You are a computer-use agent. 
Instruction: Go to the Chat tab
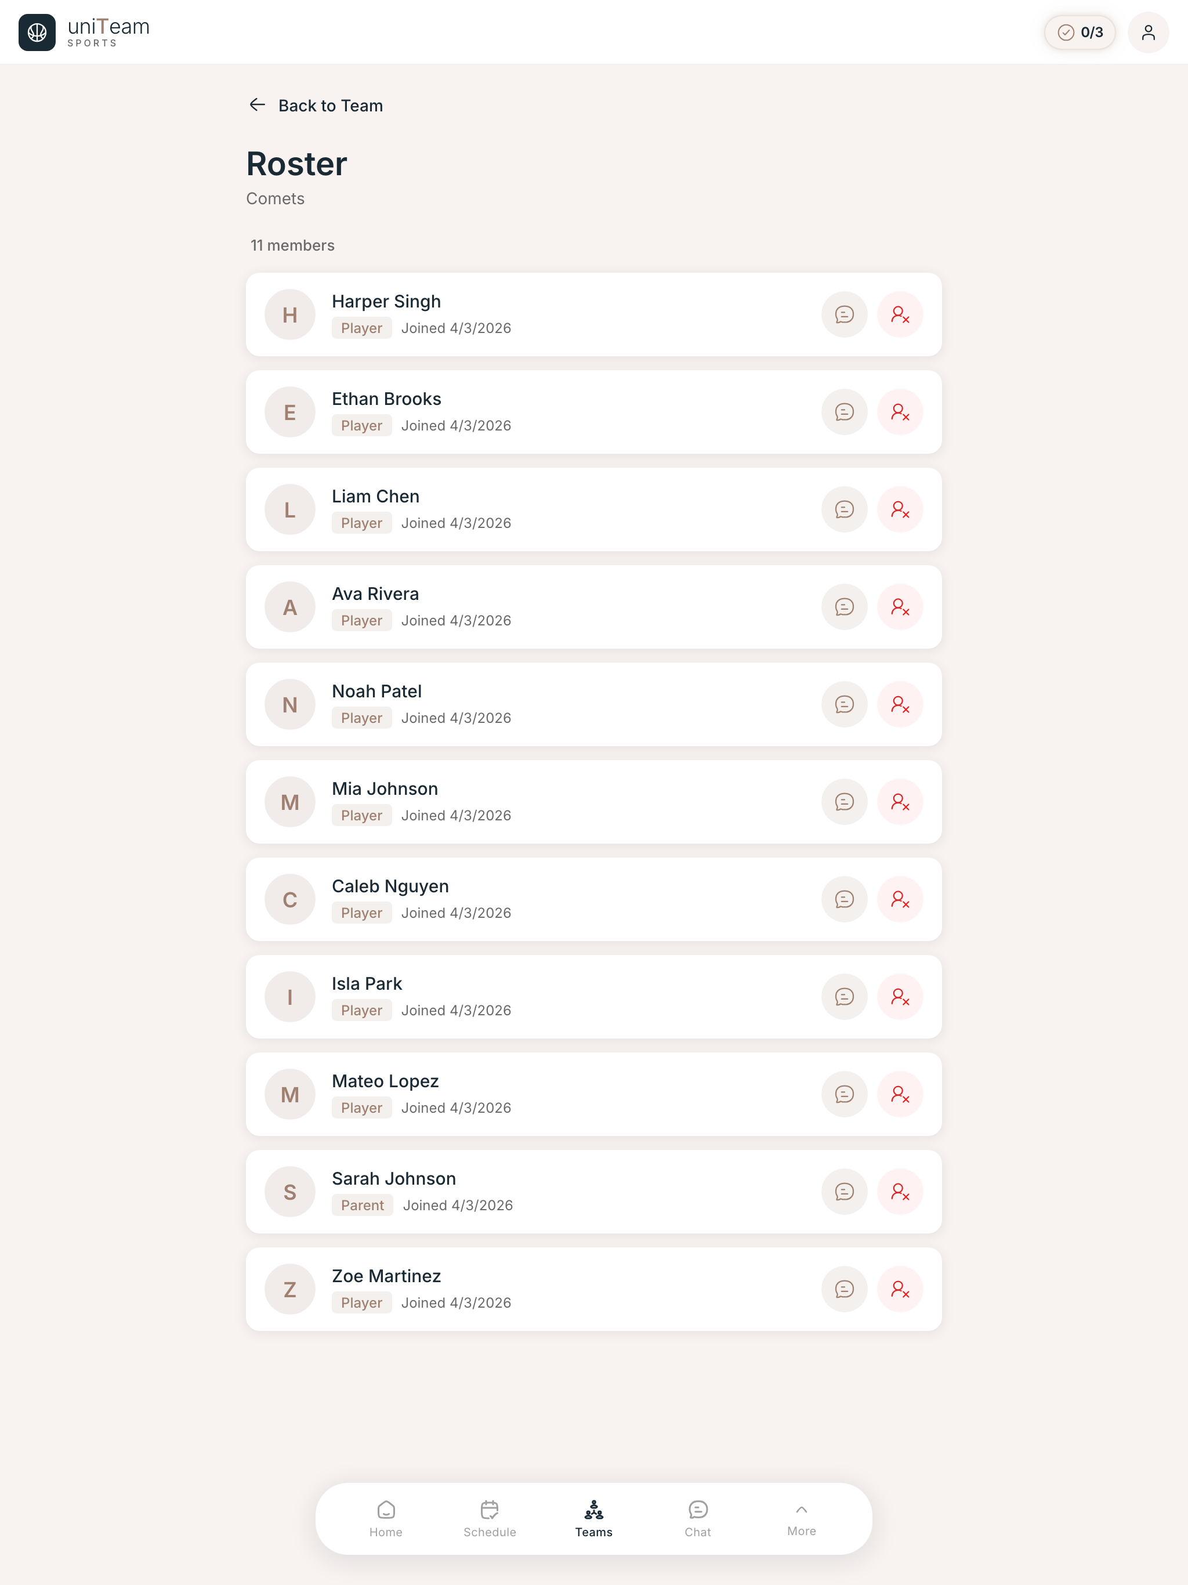[697, 1519]
